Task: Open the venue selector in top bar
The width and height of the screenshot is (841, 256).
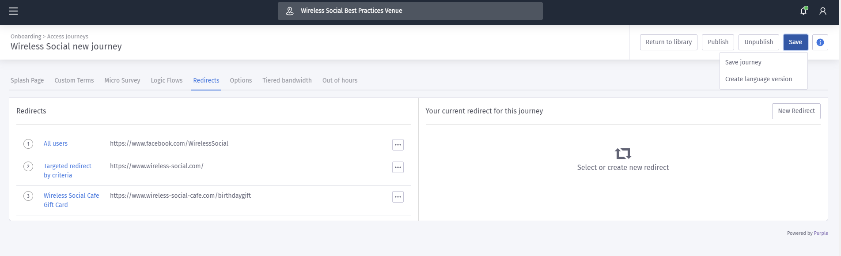Action: [410, 11]
